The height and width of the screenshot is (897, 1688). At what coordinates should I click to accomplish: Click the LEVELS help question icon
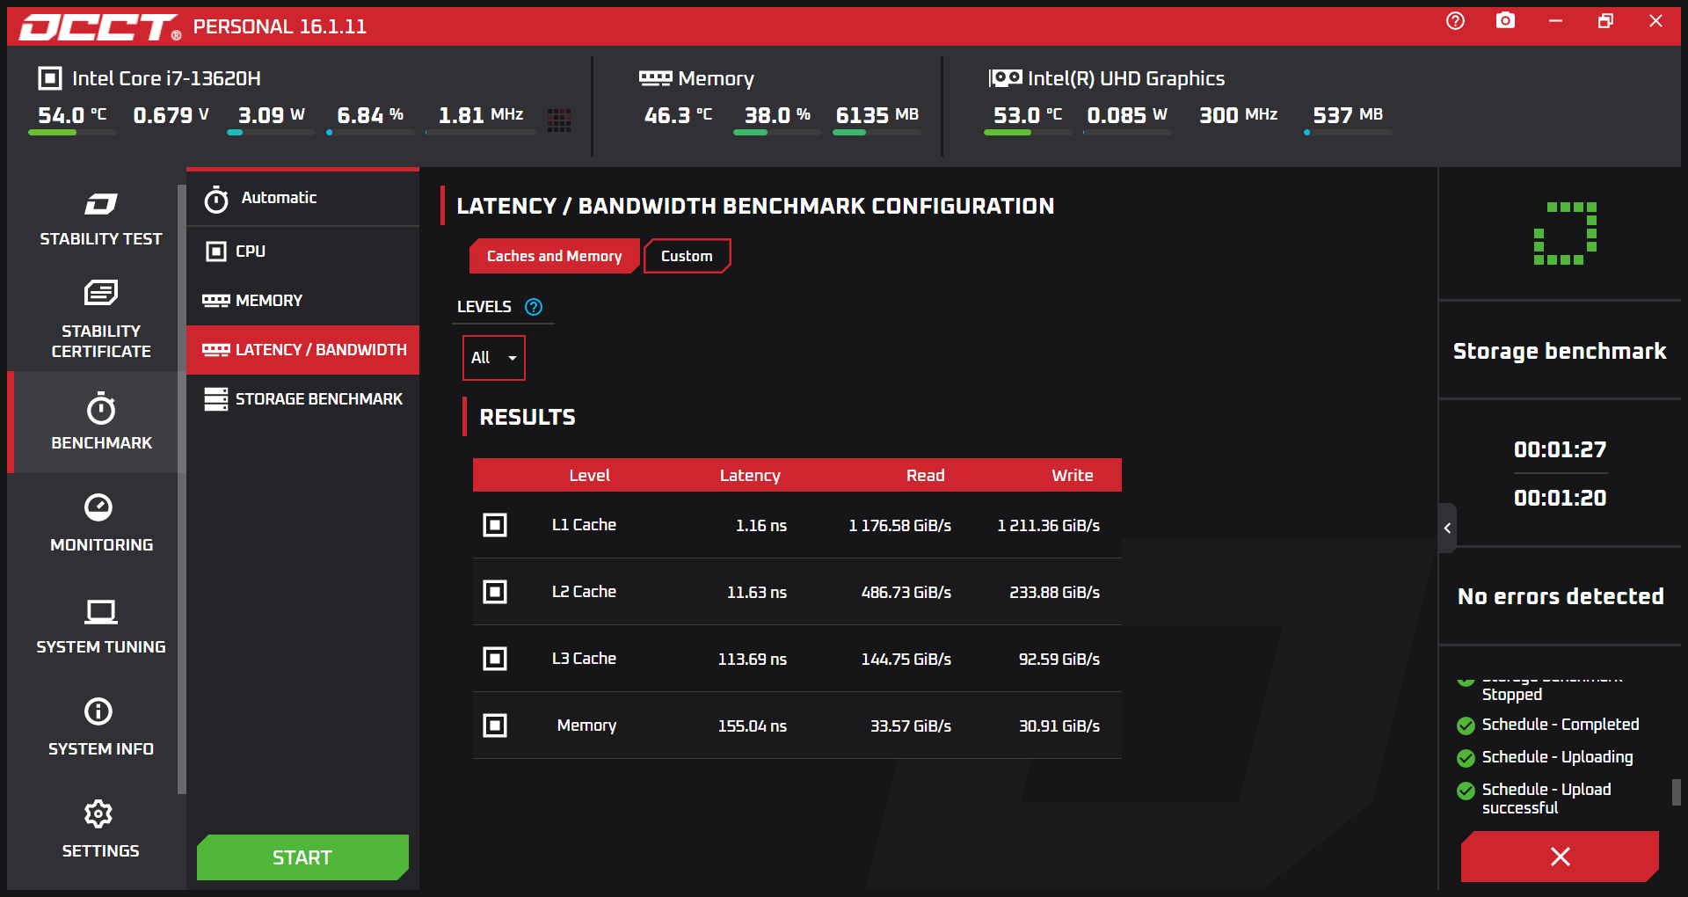534,307
